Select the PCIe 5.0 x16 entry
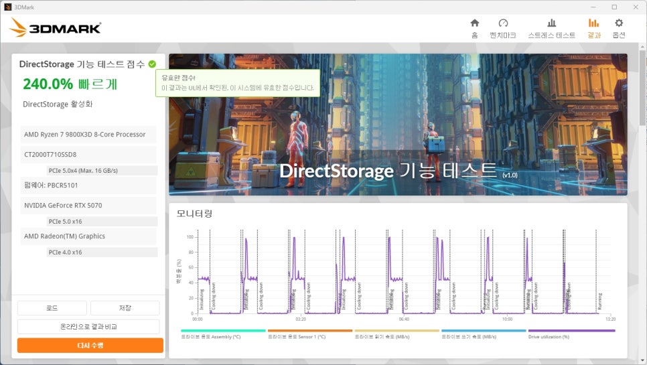 102,222
